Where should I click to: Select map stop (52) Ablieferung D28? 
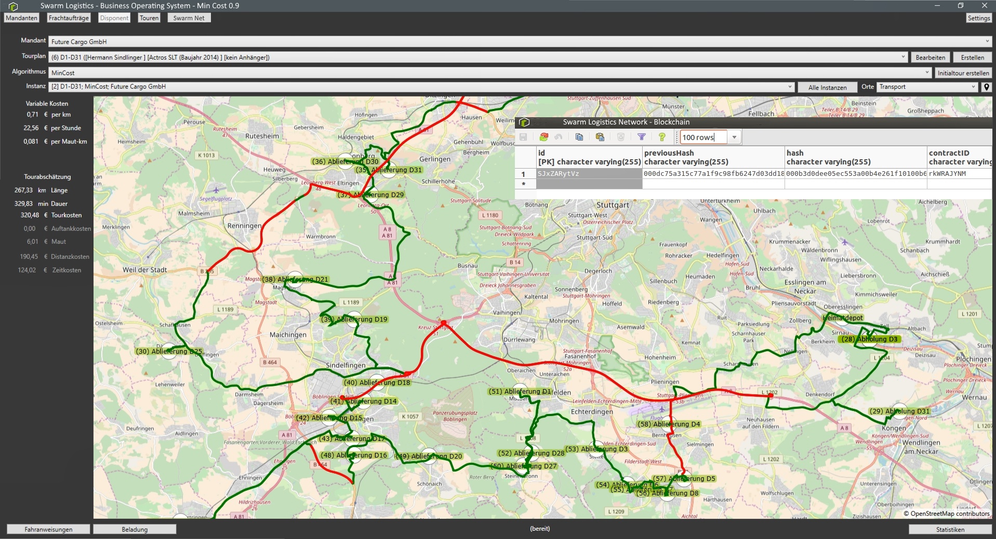(531, 453)
